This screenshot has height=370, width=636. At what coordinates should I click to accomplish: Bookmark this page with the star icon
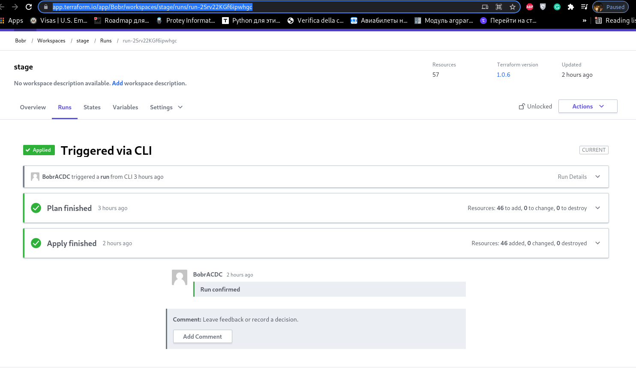512,7
